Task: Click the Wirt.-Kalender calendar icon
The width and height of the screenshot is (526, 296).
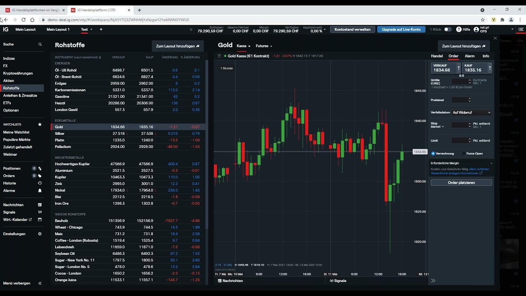Action: click(x=40, y=220)
